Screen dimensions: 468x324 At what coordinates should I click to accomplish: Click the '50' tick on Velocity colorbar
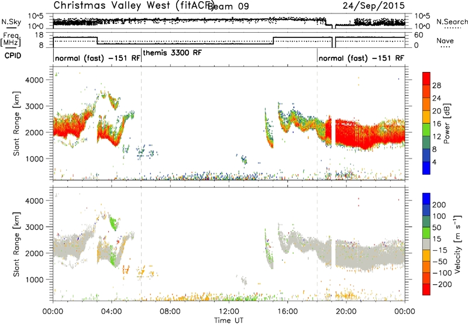(436, 228)
